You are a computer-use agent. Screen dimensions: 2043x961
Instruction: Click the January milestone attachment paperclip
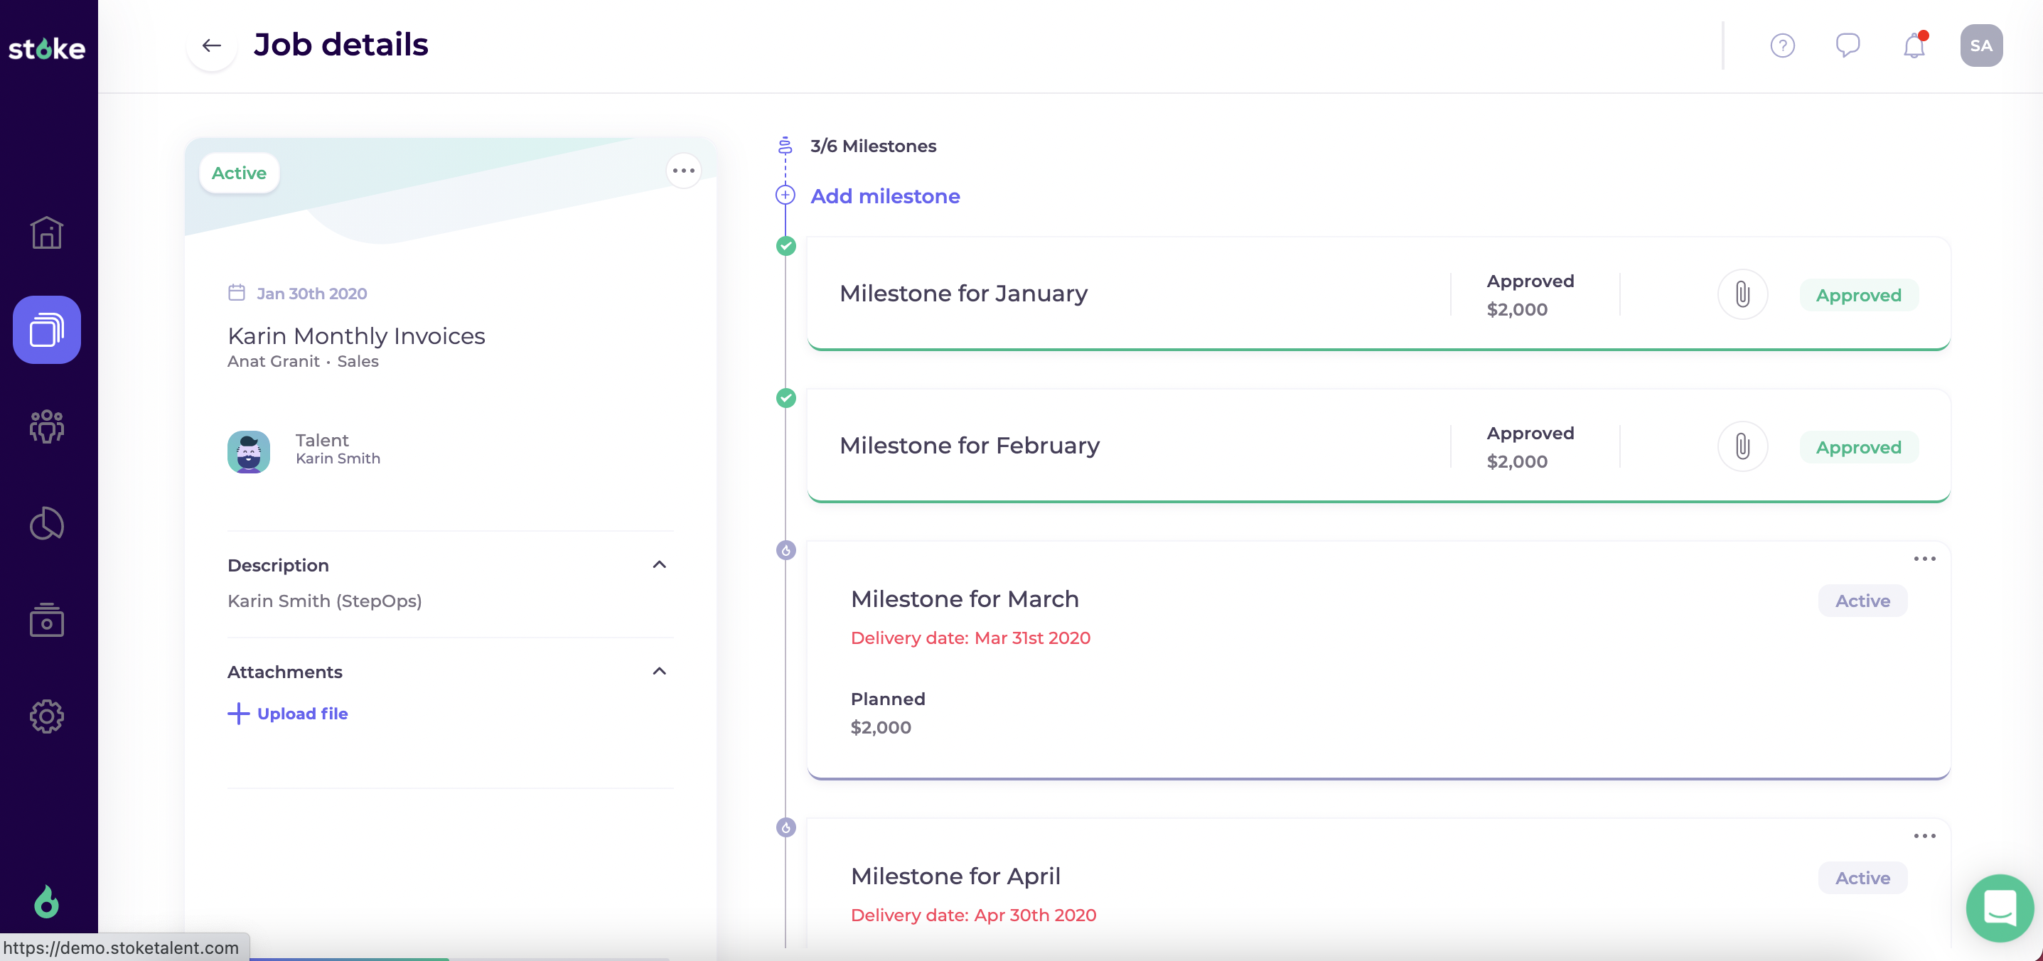pyautogui.click(x=1742, y=294)
